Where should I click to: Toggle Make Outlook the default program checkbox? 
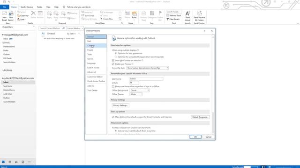[113, 117]
